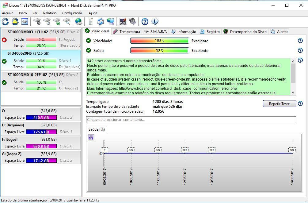This screenshot has height=203, width=308.
Task: Click help icon beside the status message box
Action: point(300,60)
